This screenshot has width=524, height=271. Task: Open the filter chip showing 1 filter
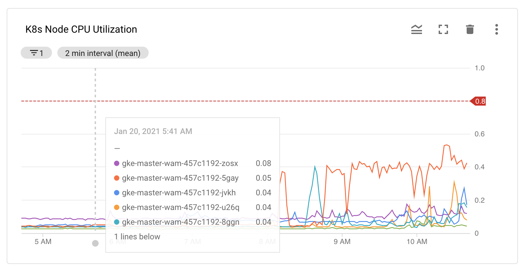[36, 52]
